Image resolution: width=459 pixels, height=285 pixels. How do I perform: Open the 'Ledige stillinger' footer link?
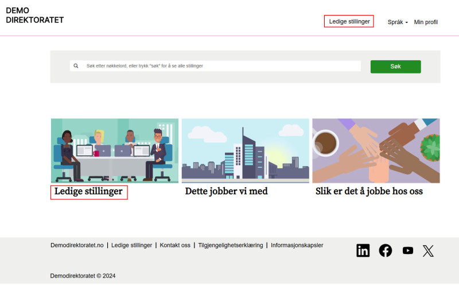pyautogui.click(x=131, y=245)
